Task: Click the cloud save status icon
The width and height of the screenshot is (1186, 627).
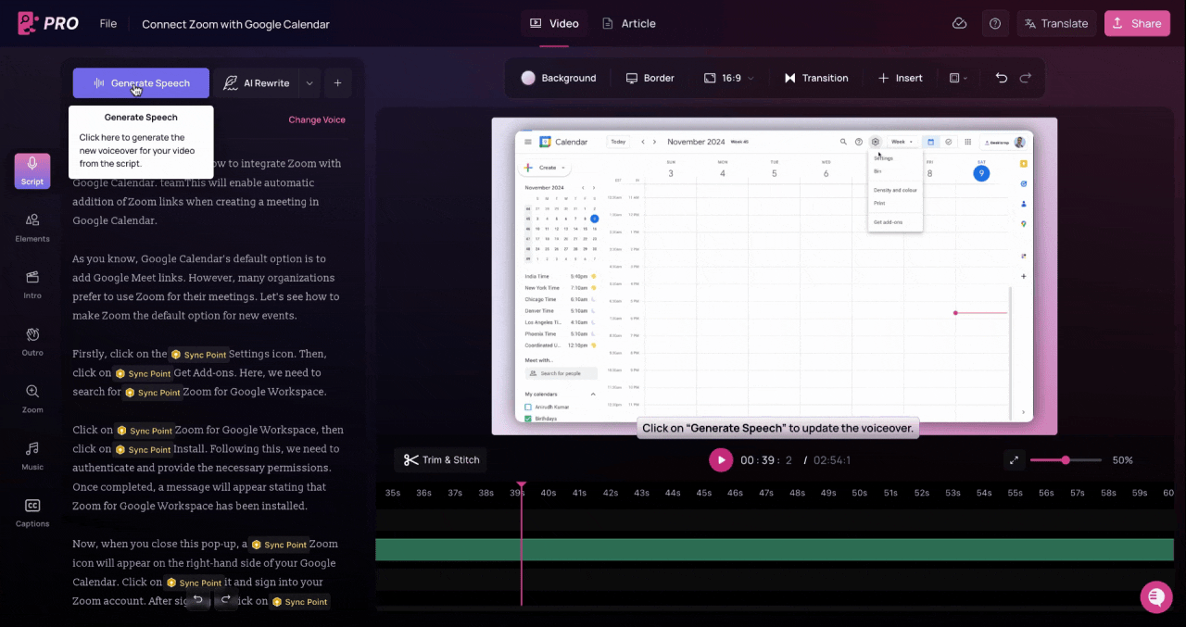Action: click(x=960, y=23)
